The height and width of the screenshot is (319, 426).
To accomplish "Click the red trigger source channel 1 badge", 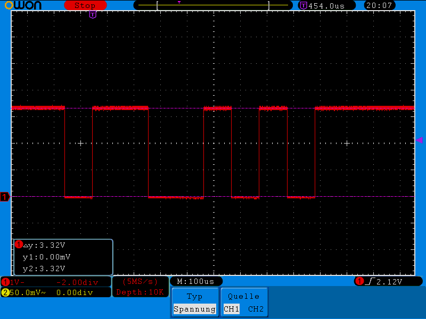I will [360, 281].
